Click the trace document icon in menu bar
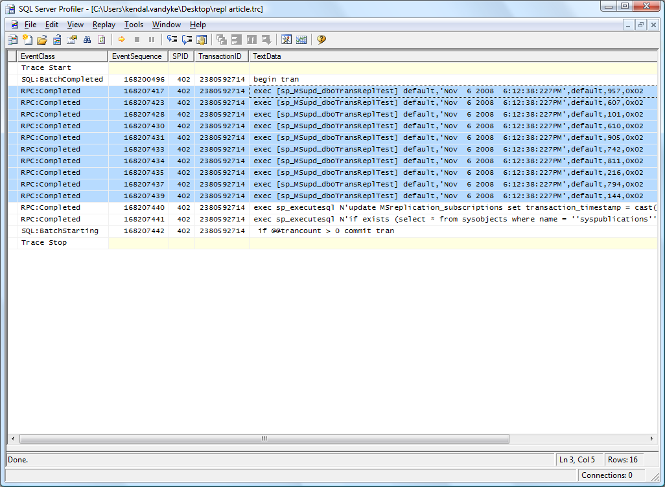Viewport: 665px width, 487px height. [15, 25]
